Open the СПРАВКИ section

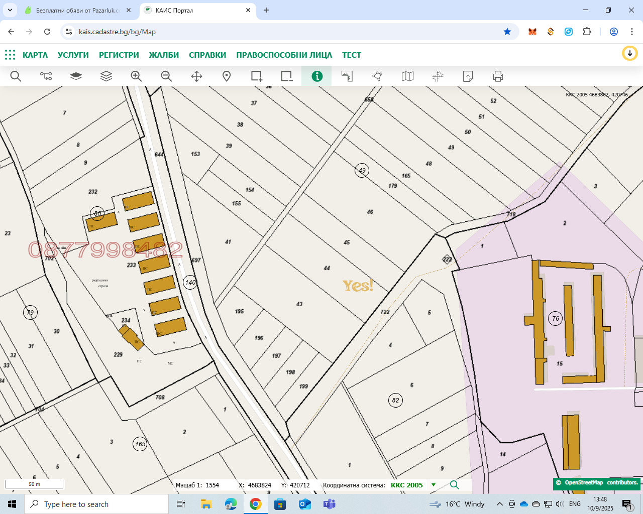tap(207, 55)
